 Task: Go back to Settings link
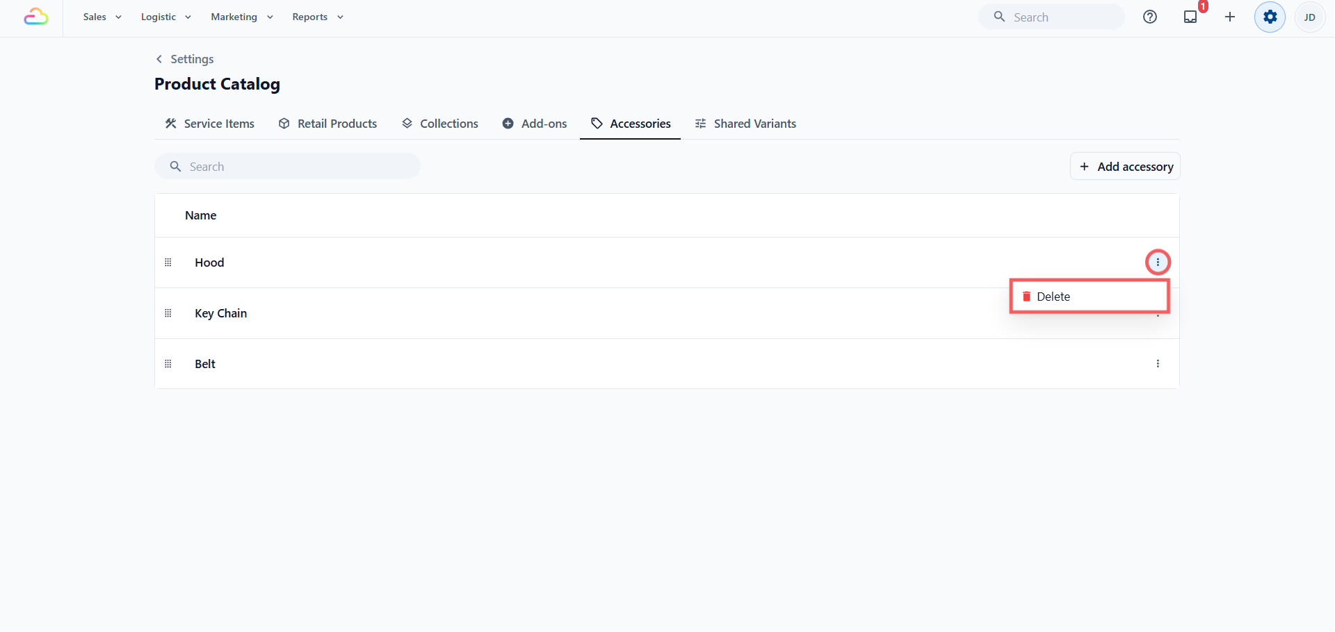192,59
